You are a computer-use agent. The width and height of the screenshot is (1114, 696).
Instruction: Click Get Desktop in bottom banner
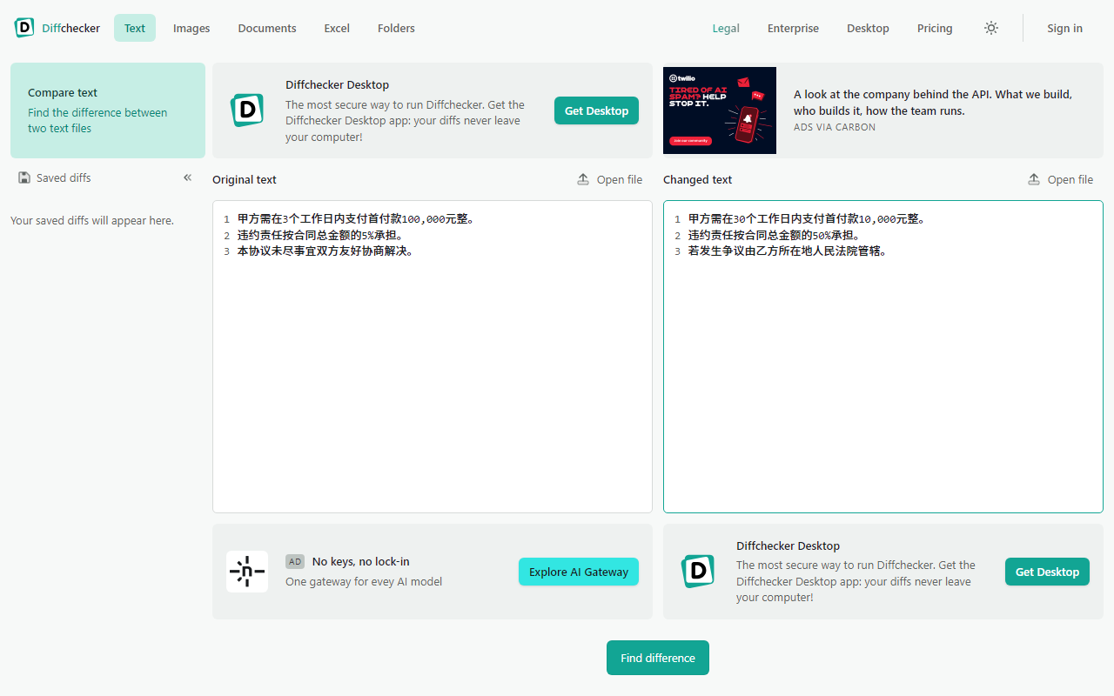(1047, 572)
